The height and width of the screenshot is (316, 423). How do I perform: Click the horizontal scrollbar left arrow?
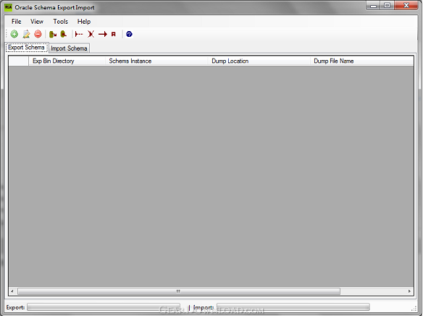coord(12,291)
